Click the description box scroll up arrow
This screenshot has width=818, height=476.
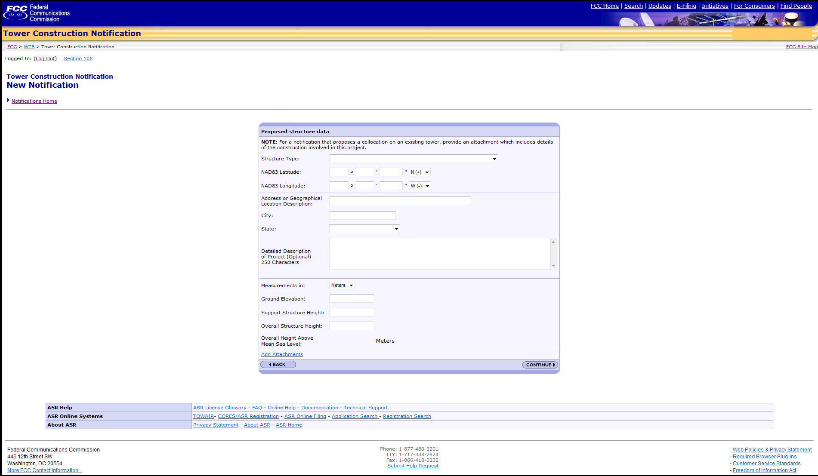[553, 242]
